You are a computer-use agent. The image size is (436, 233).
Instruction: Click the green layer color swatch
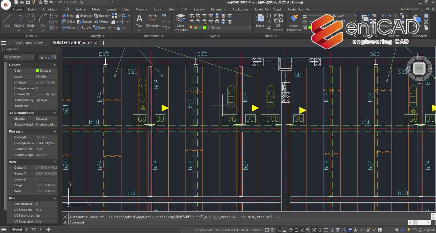(x=205, y=27)
